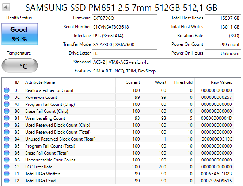Viewport: 243px width, 186px height.
Task: Click status orb for Erase Fail Count (Total)
Action: click(7, 153)
